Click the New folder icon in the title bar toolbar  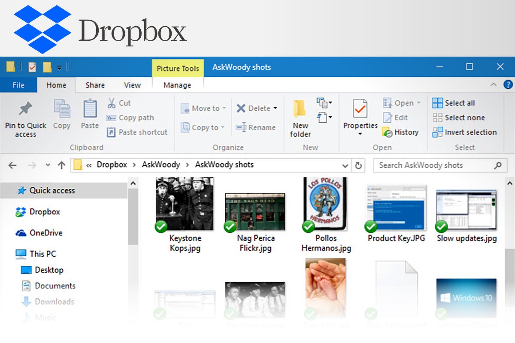(47, 67)
